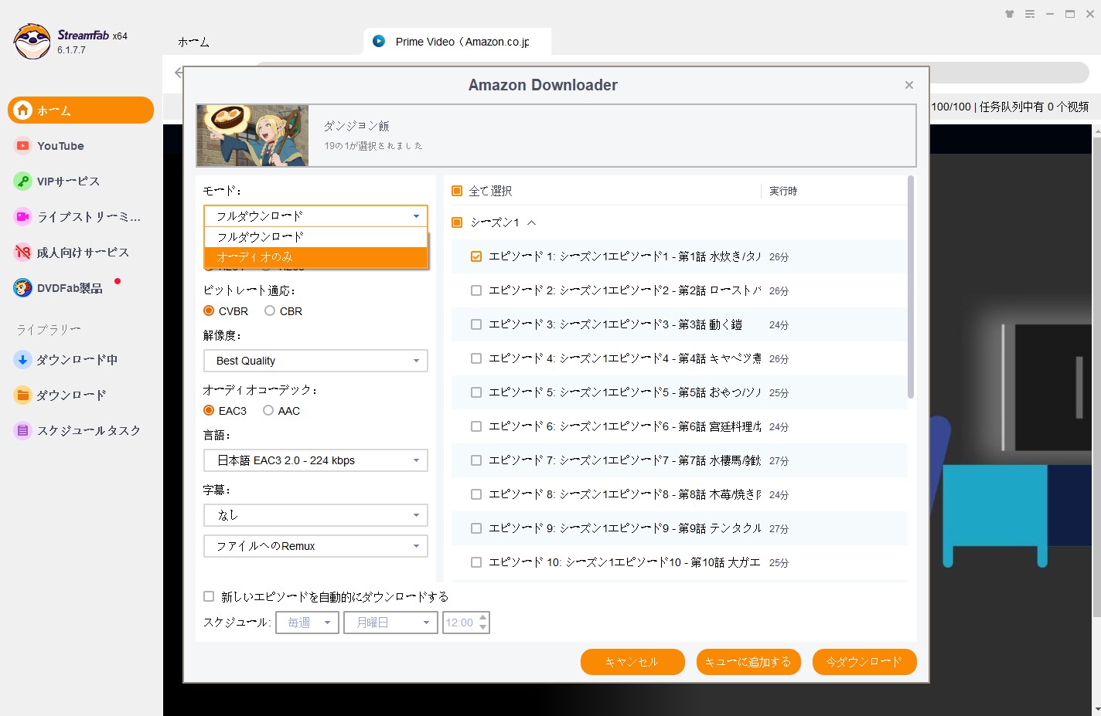1101x716 pixels.
Task: Click the 今ダウンロード button
Action: click(x=864, y=662)
